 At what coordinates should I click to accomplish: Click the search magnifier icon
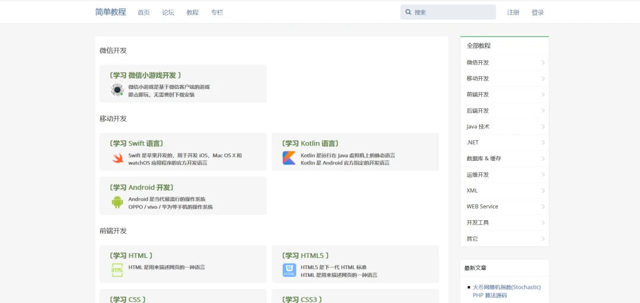pos(408,12)
